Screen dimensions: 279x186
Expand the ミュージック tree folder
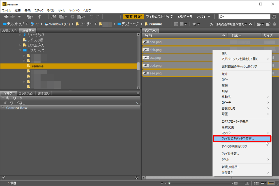pyautogui.click(x=20, y=35)
